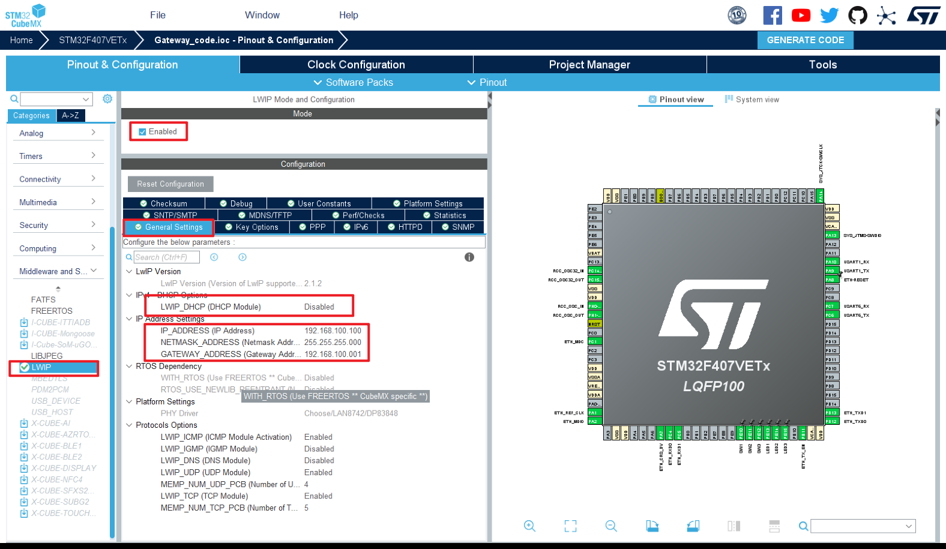This screenshot has height=549, width=946.
Task: Click download icon next to X-CUBE-NFC4
Action: pos(24,479)
